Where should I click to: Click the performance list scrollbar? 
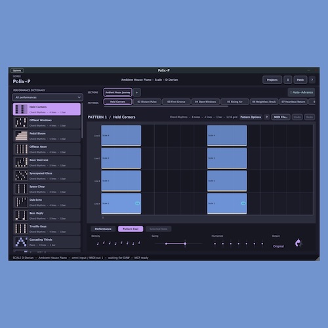tap(82, 121)
